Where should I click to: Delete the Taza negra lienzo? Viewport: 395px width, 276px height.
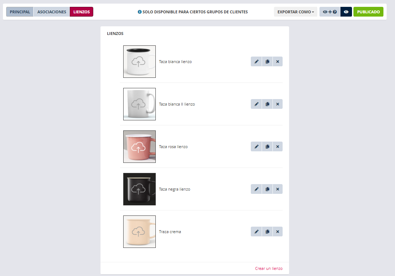pyautogui.click(x=278, y=189)
